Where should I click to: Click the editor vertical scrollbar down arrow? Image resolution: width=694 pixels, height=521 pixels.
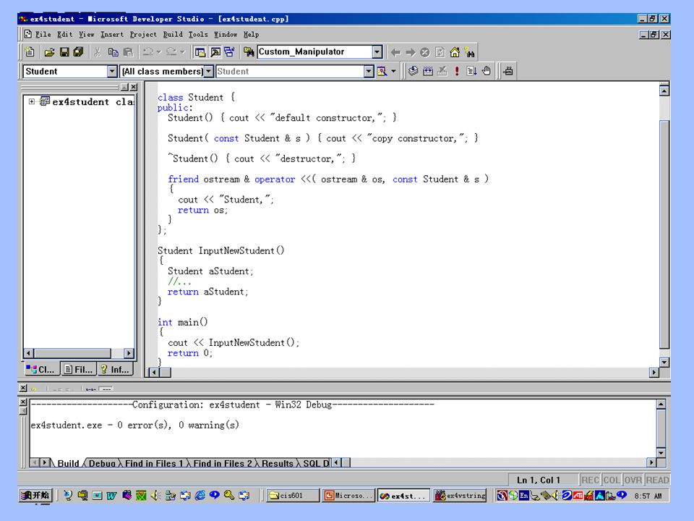pos(664,363)
